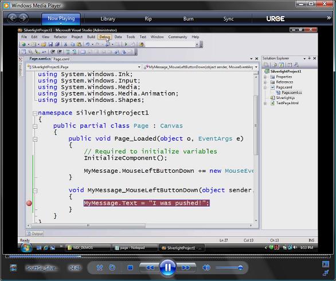Click the Save toolbar icon
The width and height of the screenshot is (336, 281).
pos(50,45)
